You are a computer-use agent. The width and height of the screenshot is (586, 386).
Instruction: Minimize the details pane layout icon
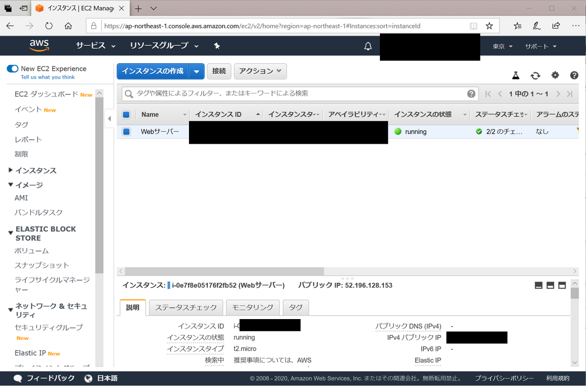pyautogui.click(x=539, y=285)
